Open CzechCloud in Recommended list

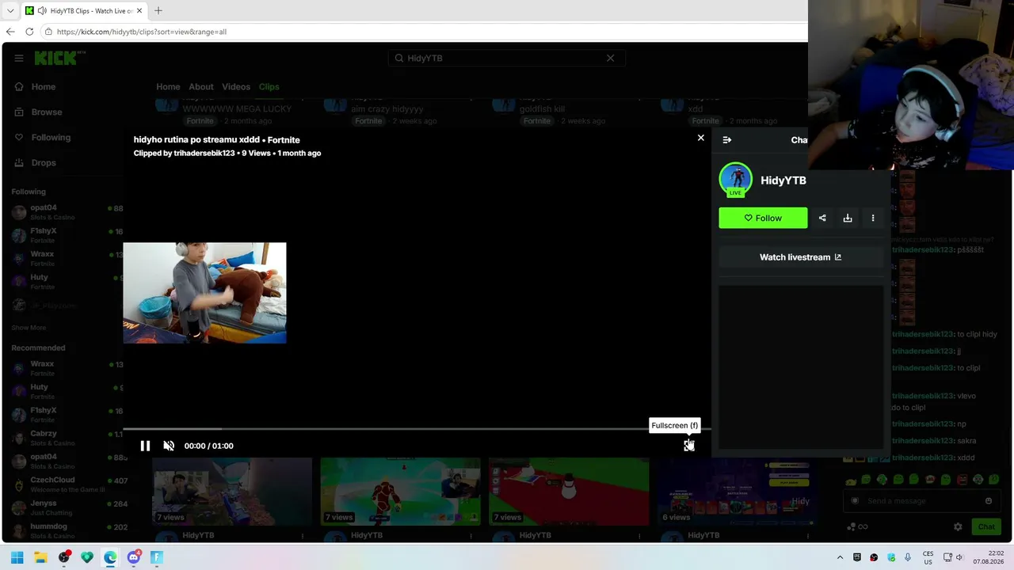click(x=67, y=484)
